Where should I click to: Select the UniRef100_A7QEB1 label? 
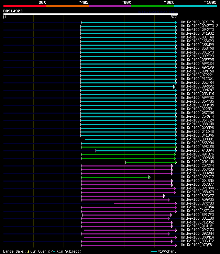point(197,245)
